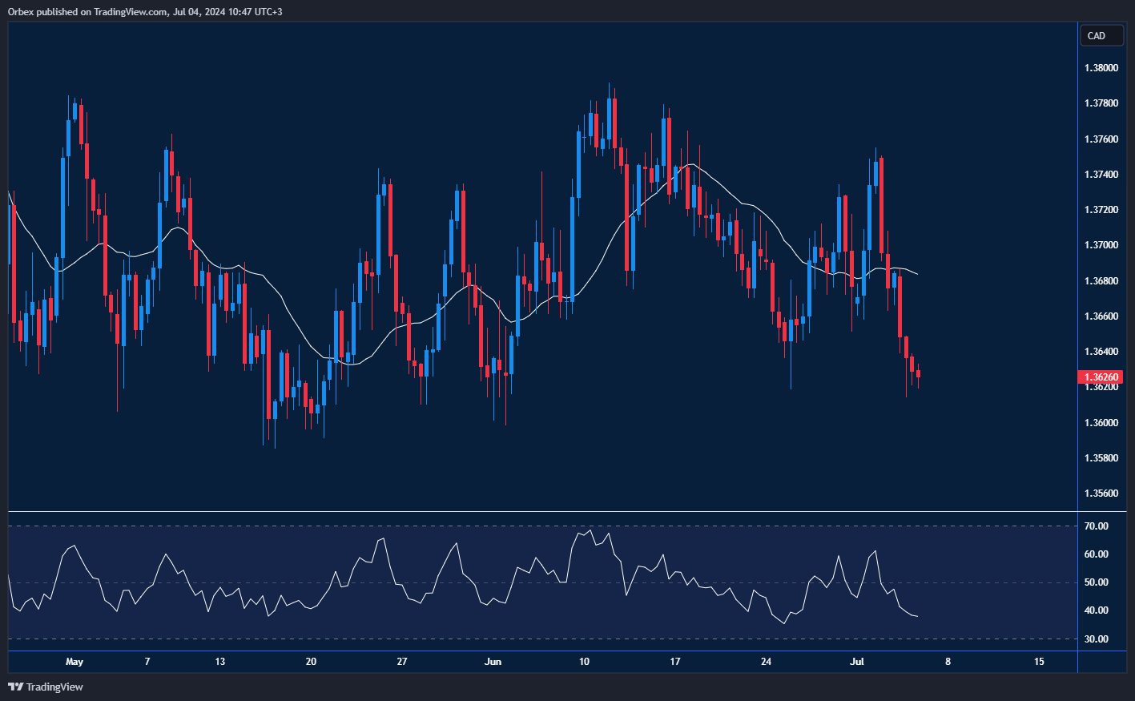Click the TradingView logo icon
Image resolution: width=1135 pixels, height=701 pixels.
click(16, 687)
